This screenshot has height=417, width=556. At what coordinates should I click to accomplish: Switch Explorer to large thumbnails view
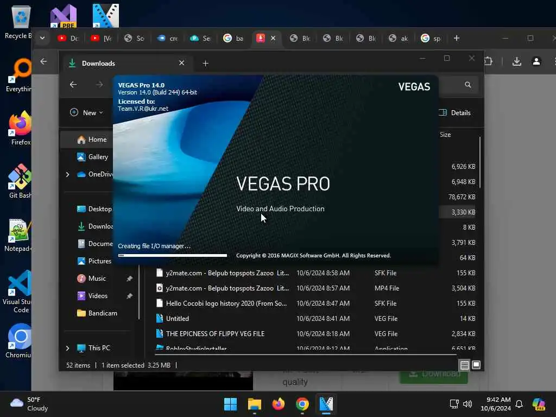click(476, 365)
